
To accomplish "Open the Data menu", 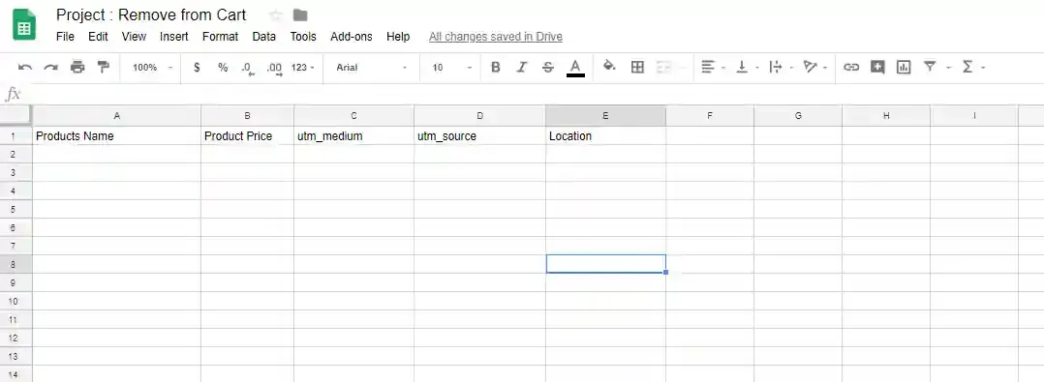I will (x=263, y=37).
